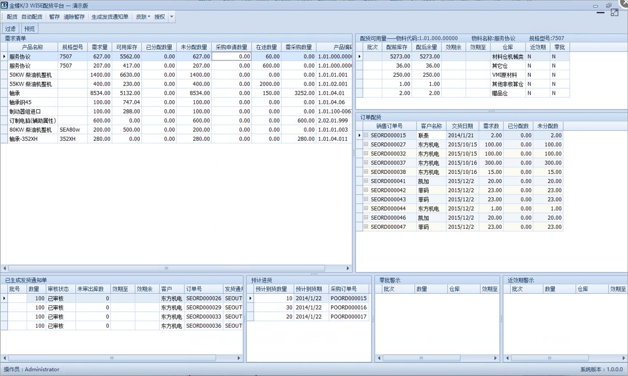Viewport: 628px width, 376px height.
Task: Click the expand-to-fullscreen icon at the top right
Action: [614, 12]
